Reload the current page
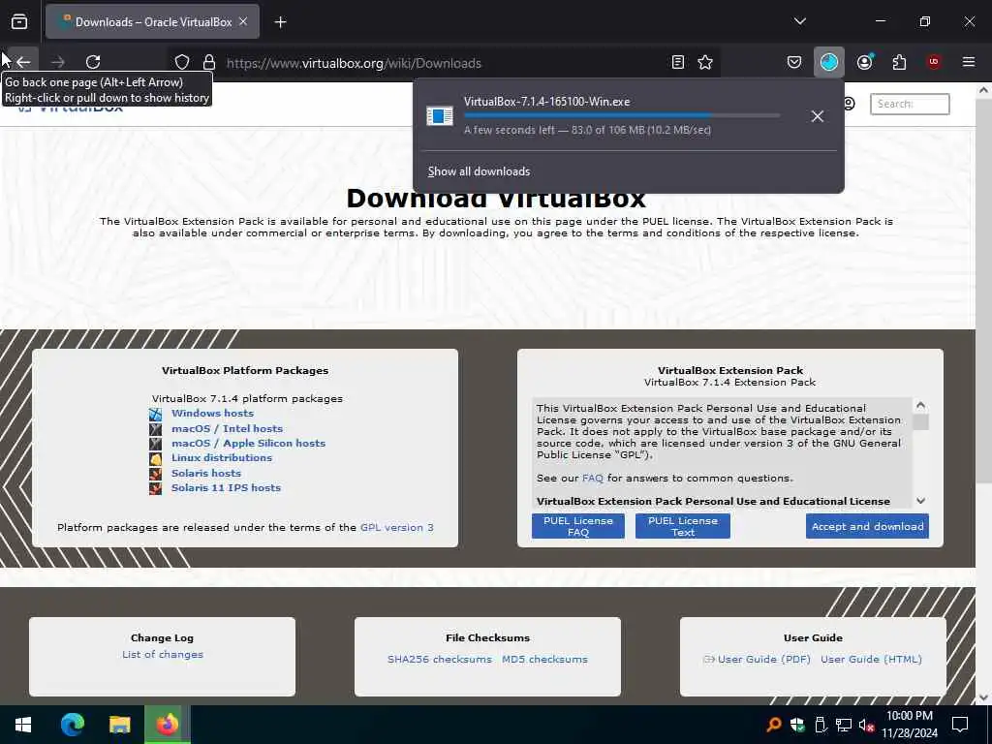 93,62
